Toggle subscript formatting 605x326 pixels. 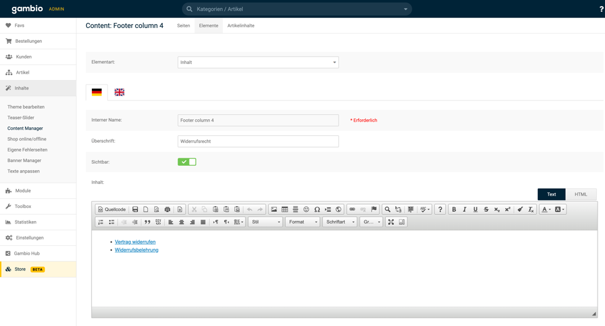coord(497,209)
